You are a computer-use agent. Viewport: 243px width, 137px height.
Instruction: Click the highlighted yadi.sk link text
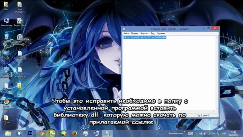(145, 37)
